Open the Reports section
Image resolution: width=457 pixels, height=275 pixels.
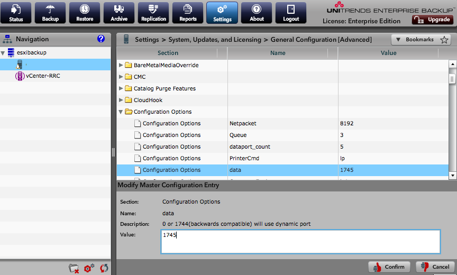[188, 13]
